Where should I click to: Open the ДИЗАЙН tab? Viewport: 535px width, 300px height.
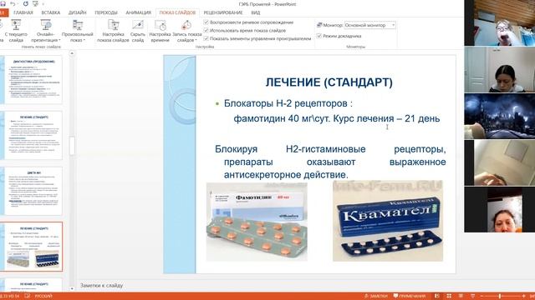pyautogui.click(x=78, y=12)
